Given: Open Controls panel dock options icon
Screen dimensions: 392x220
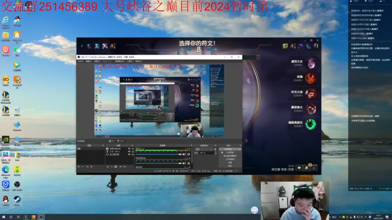Looking at the screenshot, I should tap(240, 145).
